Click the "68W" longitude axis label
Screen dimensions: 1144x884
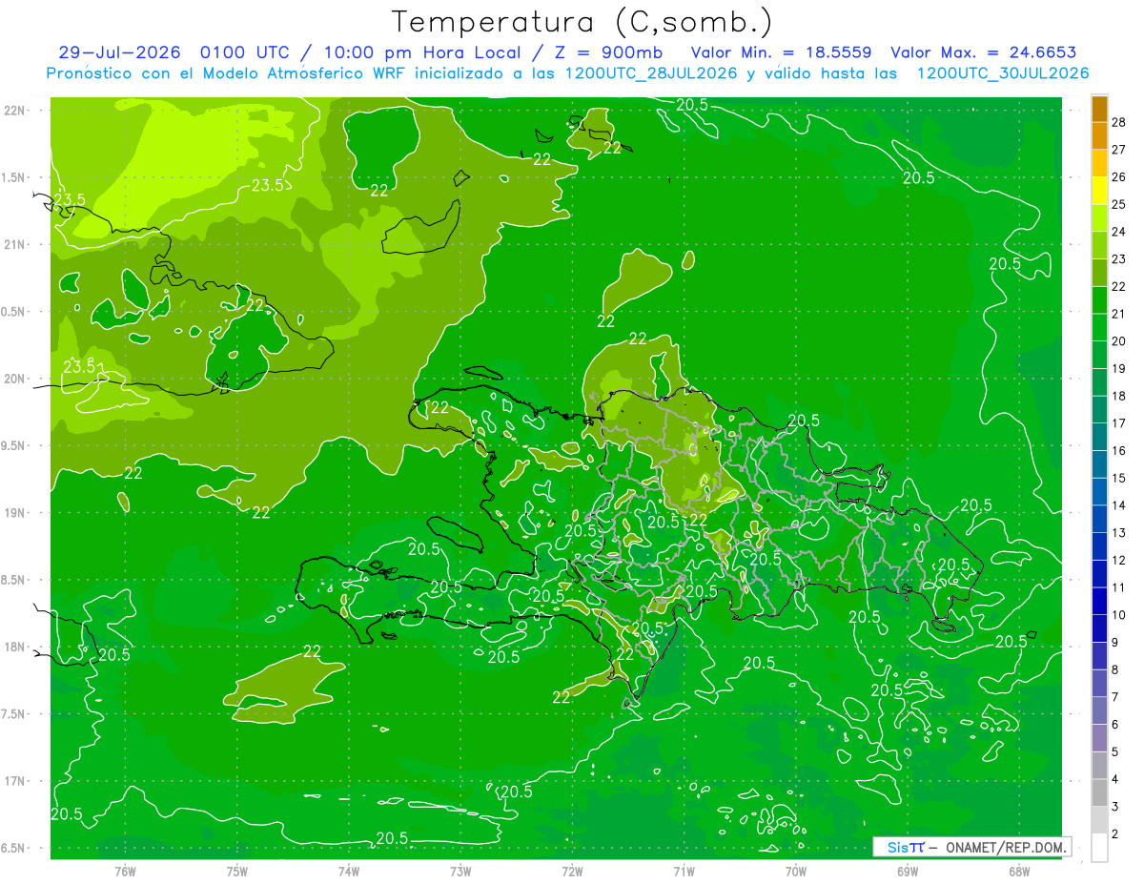1019,872
